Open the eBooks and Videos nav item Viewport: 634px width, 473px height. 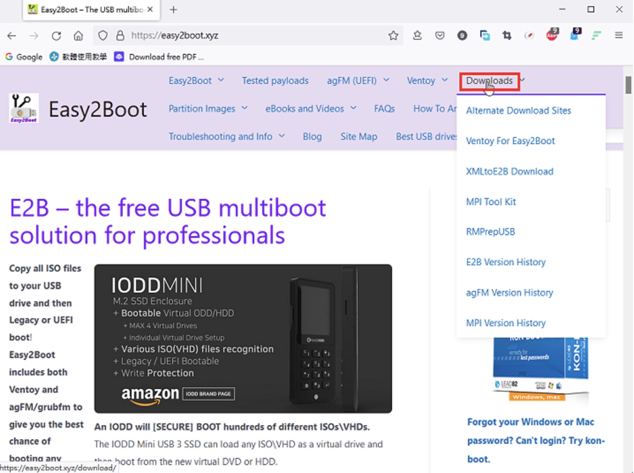point(305,109)
